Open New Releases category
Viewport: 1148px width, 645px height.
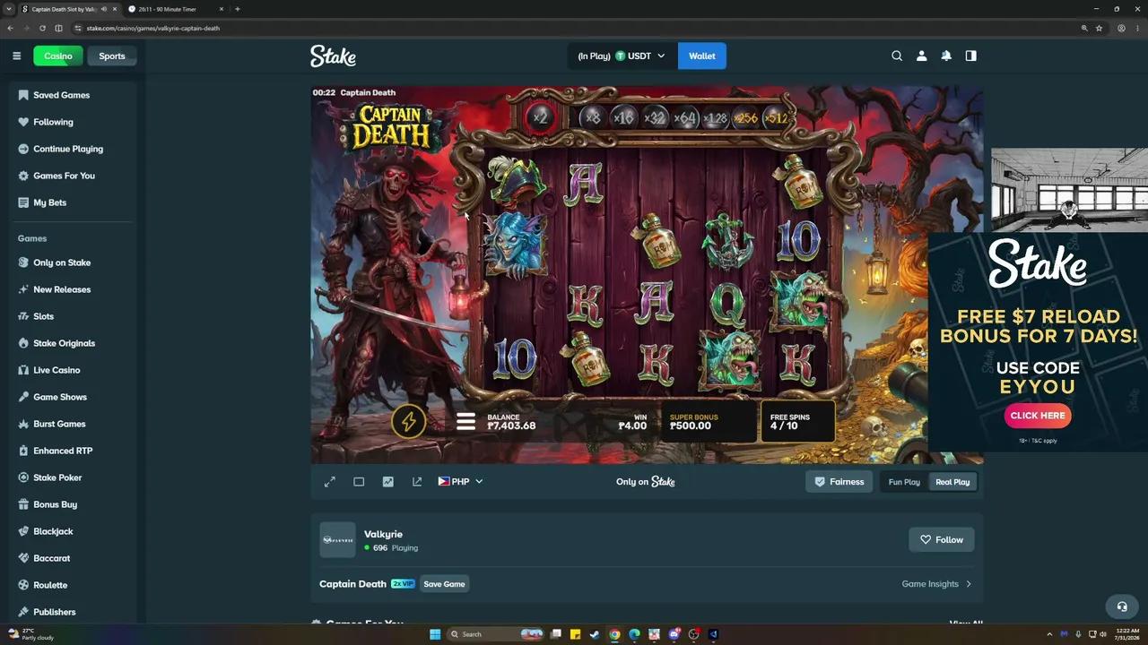coord(73,289)
